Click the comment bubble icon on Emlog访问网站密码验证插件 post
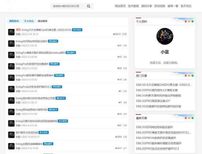Screen dimensions: 202x154 click(124, 45)
